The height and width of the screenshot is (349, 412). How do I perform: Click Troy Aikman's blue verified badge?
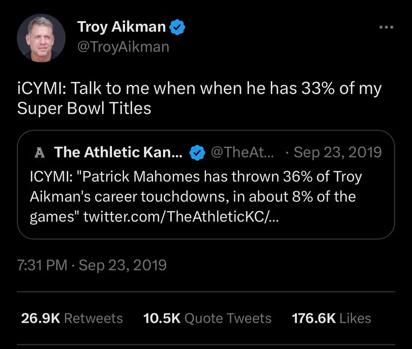(177, 27)
